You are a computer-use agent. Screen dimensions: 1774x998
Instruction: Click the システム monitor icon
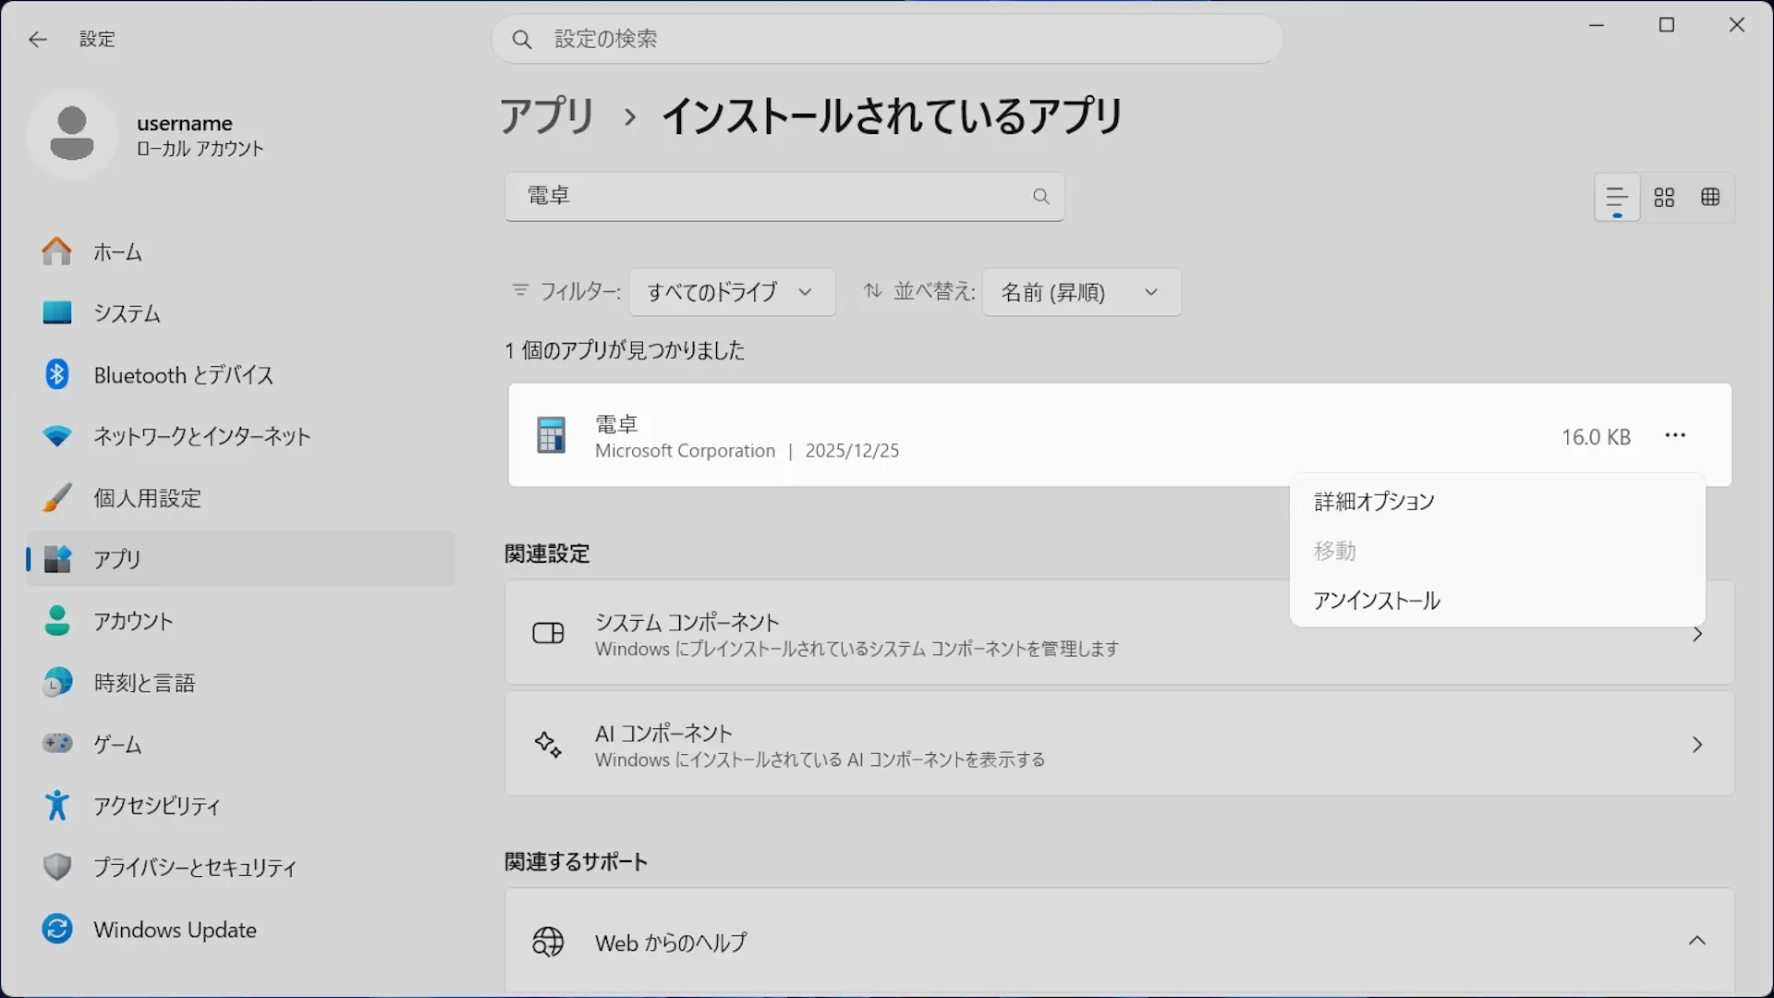click(x=57, y=313)
